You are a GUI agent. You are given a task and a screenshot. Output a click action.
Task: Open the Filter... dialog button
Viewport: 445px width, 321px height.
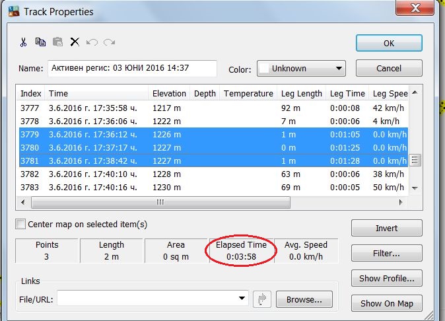pos(386,253)
